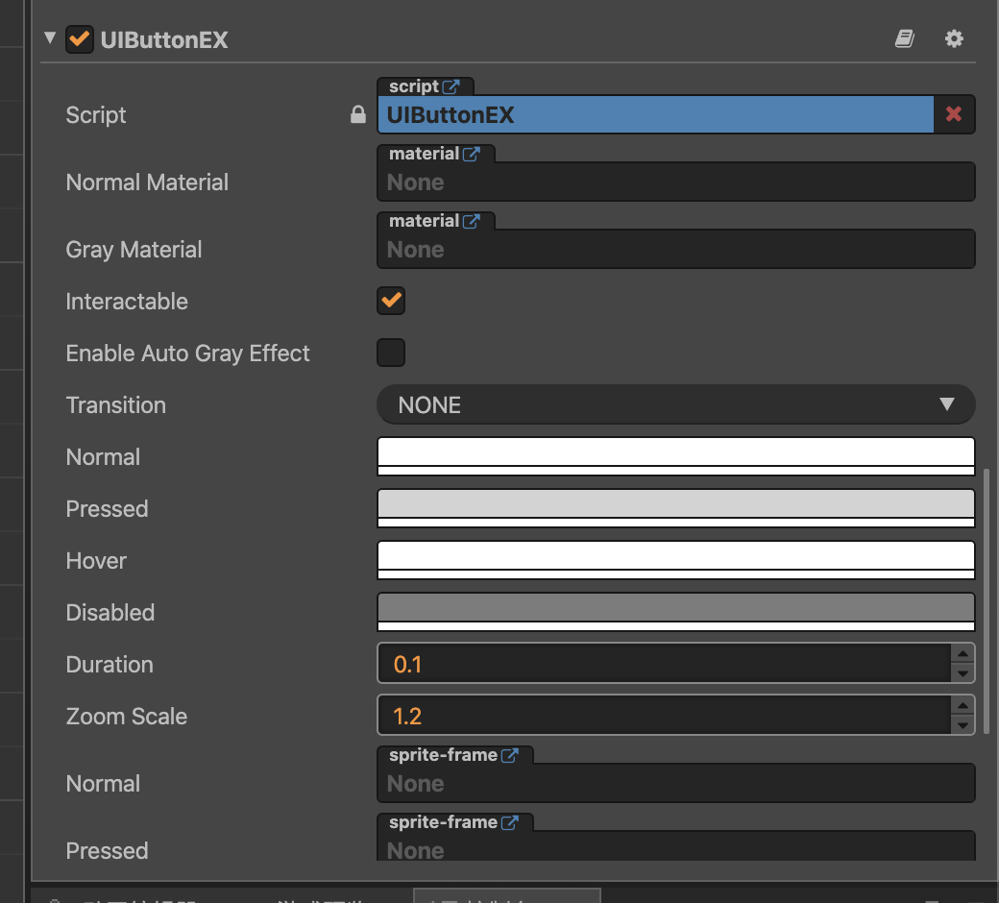Uncheck the Interactable checkbox

click(391, 301)
